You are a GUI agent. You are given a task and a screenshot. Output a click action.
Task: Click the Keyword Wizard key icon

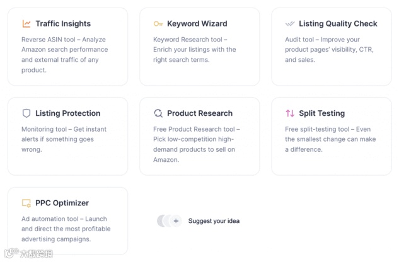158,24
